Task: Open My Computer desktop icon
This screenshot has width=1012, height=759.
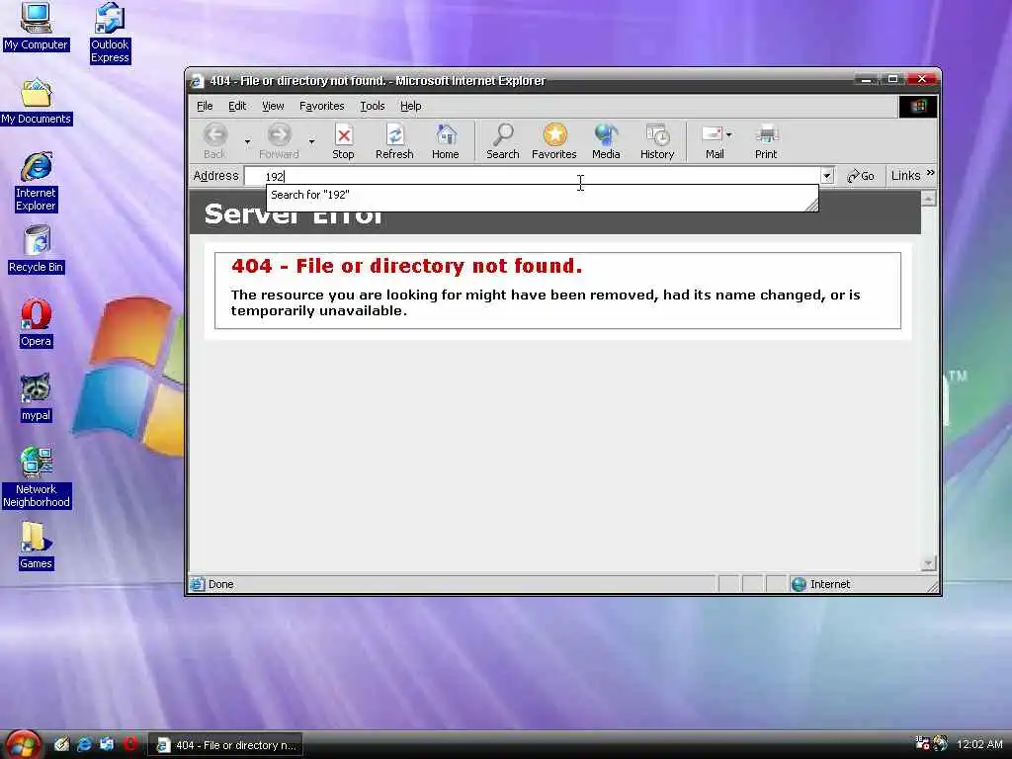Action: (x=36, y=27)
